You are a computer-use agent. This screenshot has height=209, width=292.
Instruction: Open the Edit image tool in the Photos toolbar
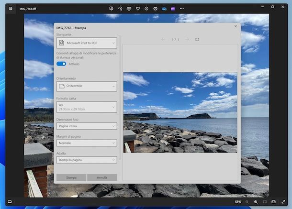pyautogui.click(x=111, y=9)
